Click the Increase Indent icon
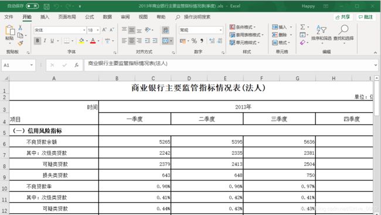Image resolution: width=381 pixels, height=215 pixels. point(155,41)
